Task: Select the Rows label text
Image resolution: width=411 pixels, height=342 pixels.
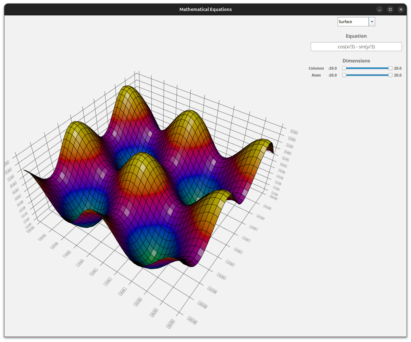Action: pyautogui.click(x=316, y=75)
